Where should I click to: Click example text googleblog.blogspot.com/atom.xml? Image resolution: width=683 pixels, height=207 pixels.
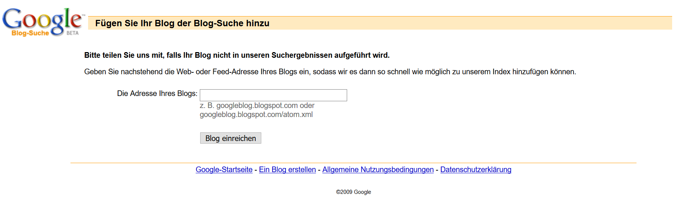point(256,114)
